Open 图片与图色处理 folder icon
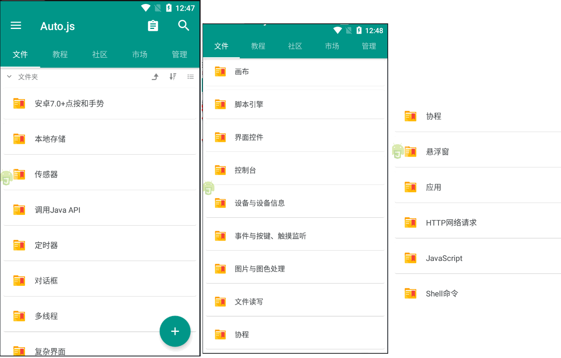Viewport: 561px width, 358px height. (220, 269)
